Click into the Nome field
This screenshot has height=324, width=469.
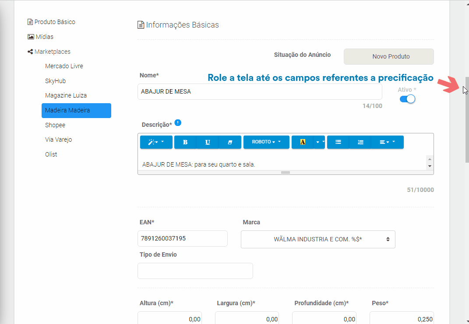(260, 92)
